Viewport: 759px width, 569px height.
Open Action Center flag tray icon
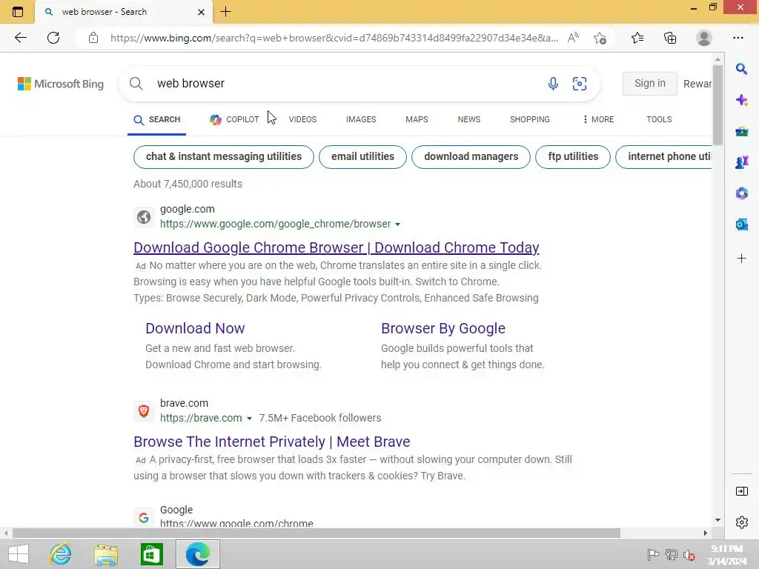pyautogui.click(x=653, y=555)
